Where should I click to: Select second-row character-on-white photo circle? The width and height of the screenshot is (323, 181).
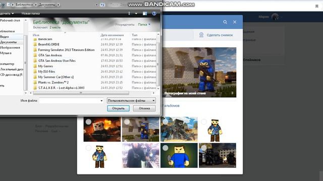[89, 148]
